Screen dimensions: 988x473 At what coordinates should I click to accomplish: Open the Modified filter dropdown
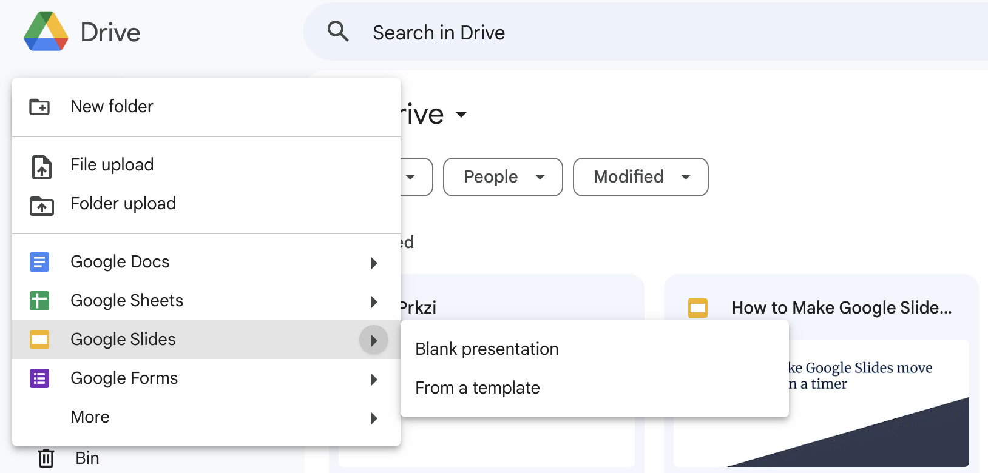641,177
